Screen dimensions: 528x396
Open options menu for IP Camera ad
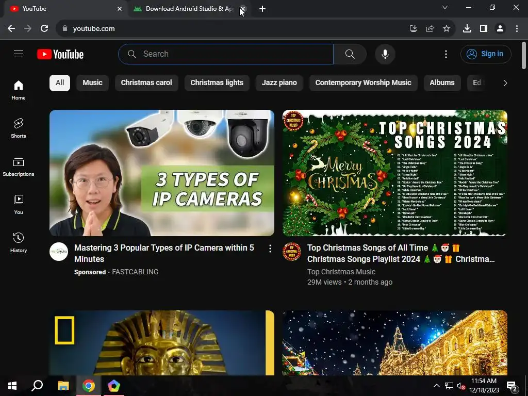coord(270,249)
